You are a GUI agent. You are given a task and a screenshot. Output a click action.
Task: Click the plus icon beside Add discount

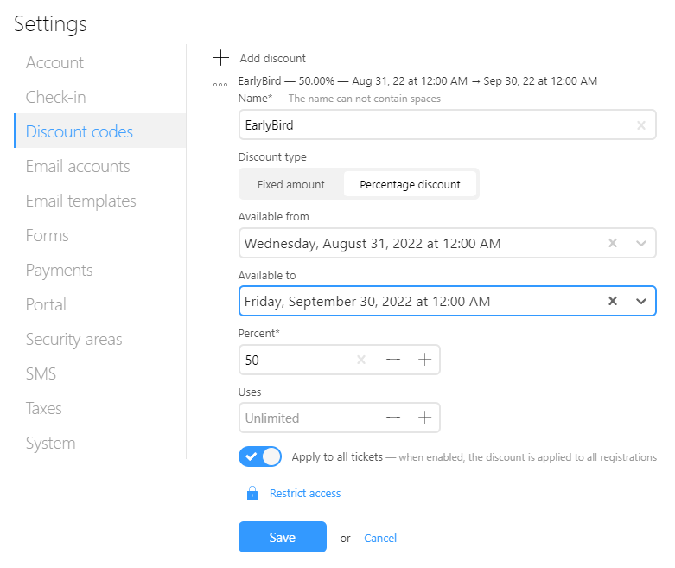221,58
